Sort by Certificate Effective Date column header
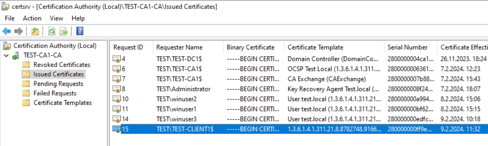Image resolution: width=488 pixels, height=146 pixels. (462, 47)
